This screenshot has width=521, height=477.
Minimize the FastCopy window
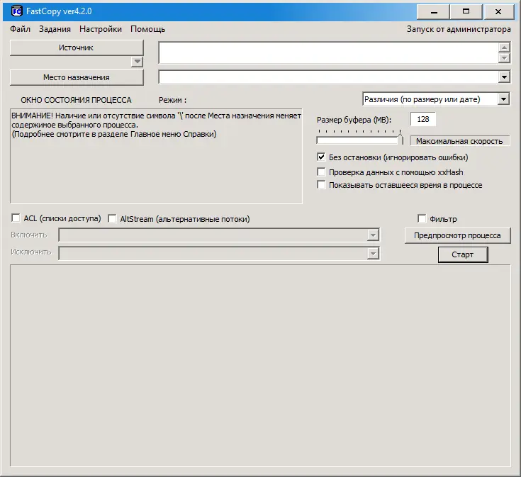pyautogui.click(x=433, y=12)
